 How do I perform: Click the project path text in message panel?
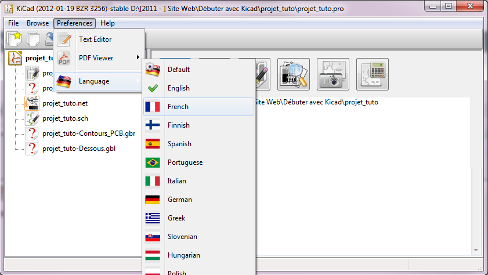pos(316,102)
